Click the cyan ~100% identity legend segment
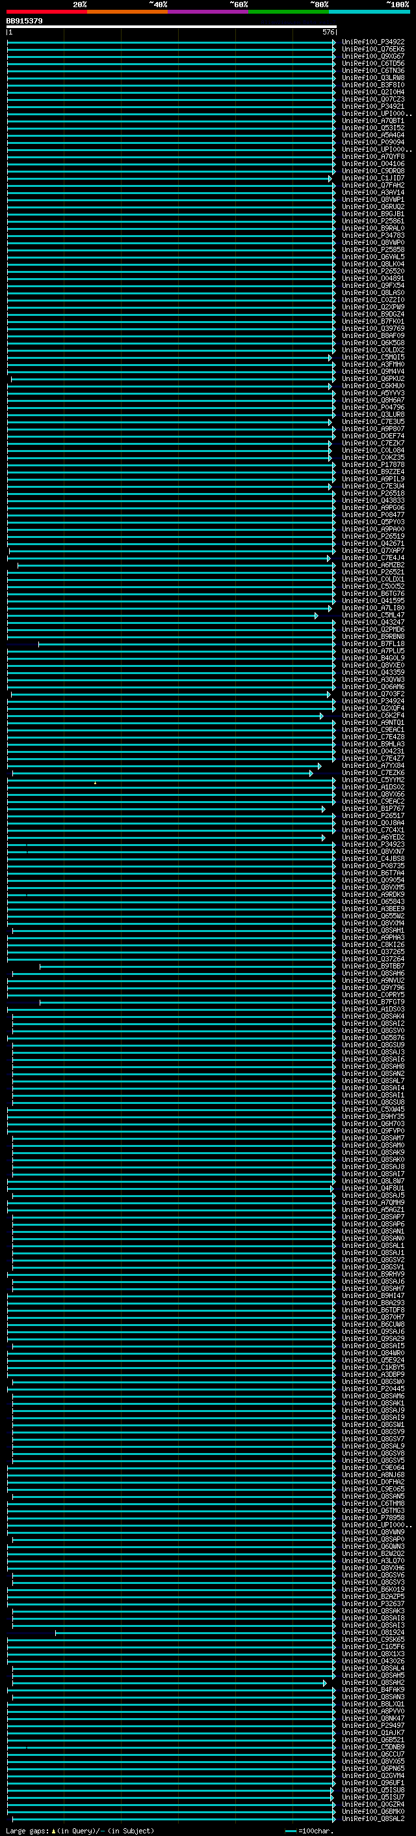This screenshot has width=416, height=1836. coord(370,12)
